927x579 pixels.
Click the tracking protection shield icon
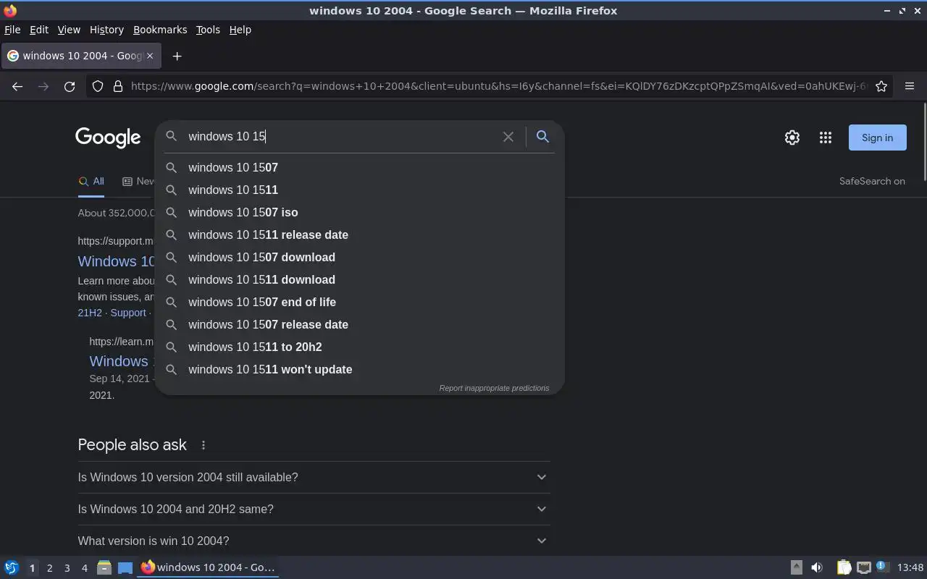98,86
